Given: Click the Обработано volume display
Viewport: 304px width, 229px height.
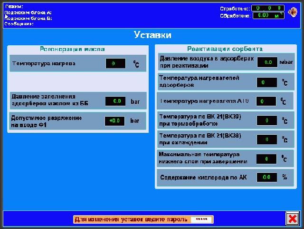Looking at the screenshot, I should pyautogui.click(x=267, y=15).
